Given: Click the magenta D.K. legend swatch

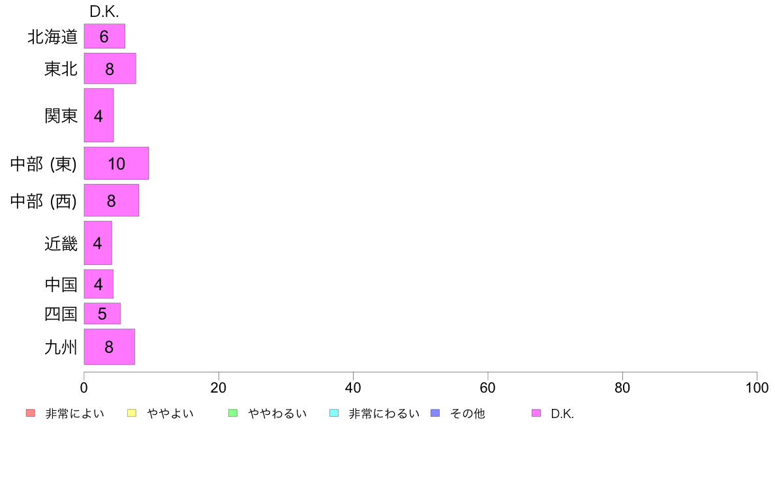Looking at the screenshot, I should 536,413.
